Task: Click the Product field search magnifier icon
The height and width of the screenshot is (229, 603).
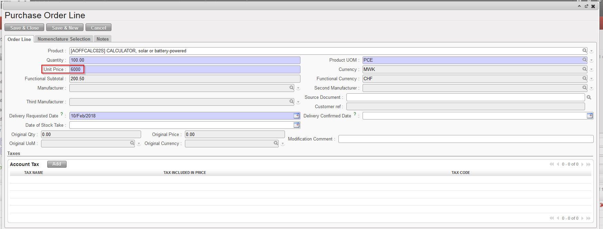Action: (x=584, y=51)
